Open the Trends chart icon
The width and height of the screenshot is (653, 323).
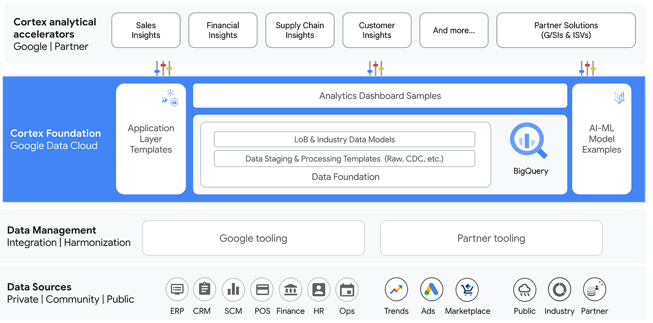[396, 289]
